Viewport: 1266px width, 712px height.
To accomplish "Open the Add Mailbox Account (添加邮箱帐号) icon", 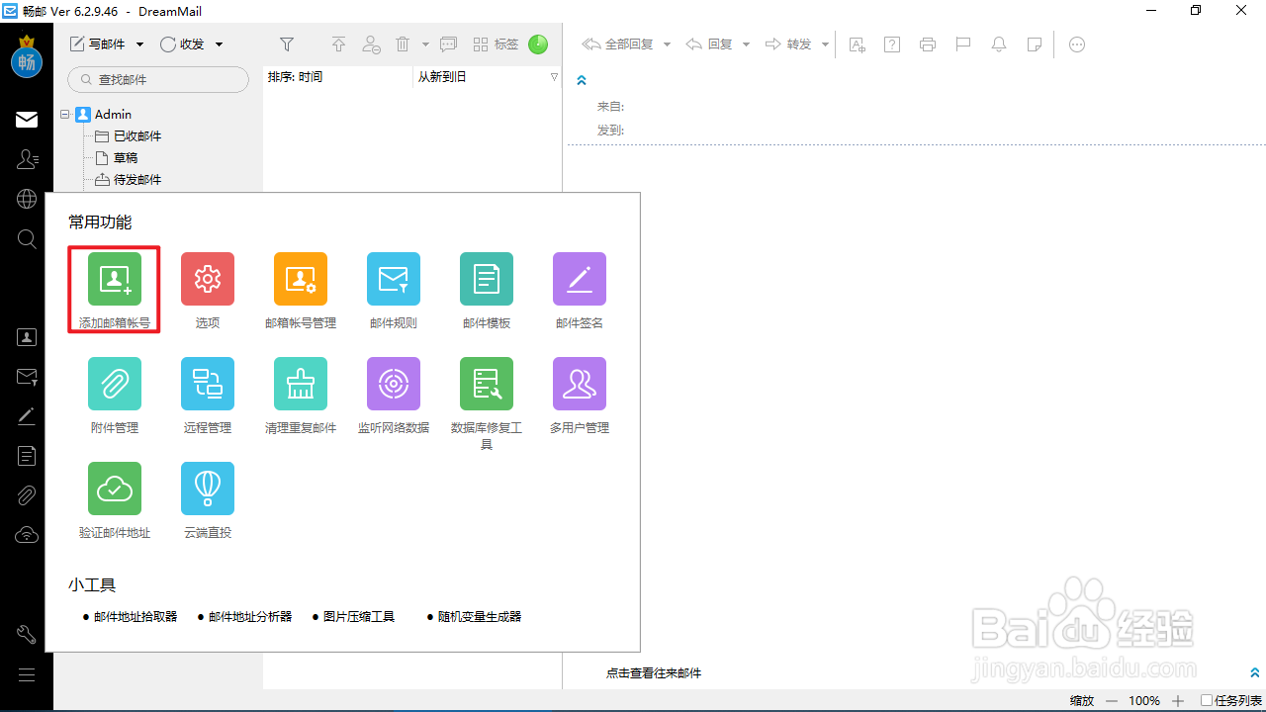I will point(115,279).
